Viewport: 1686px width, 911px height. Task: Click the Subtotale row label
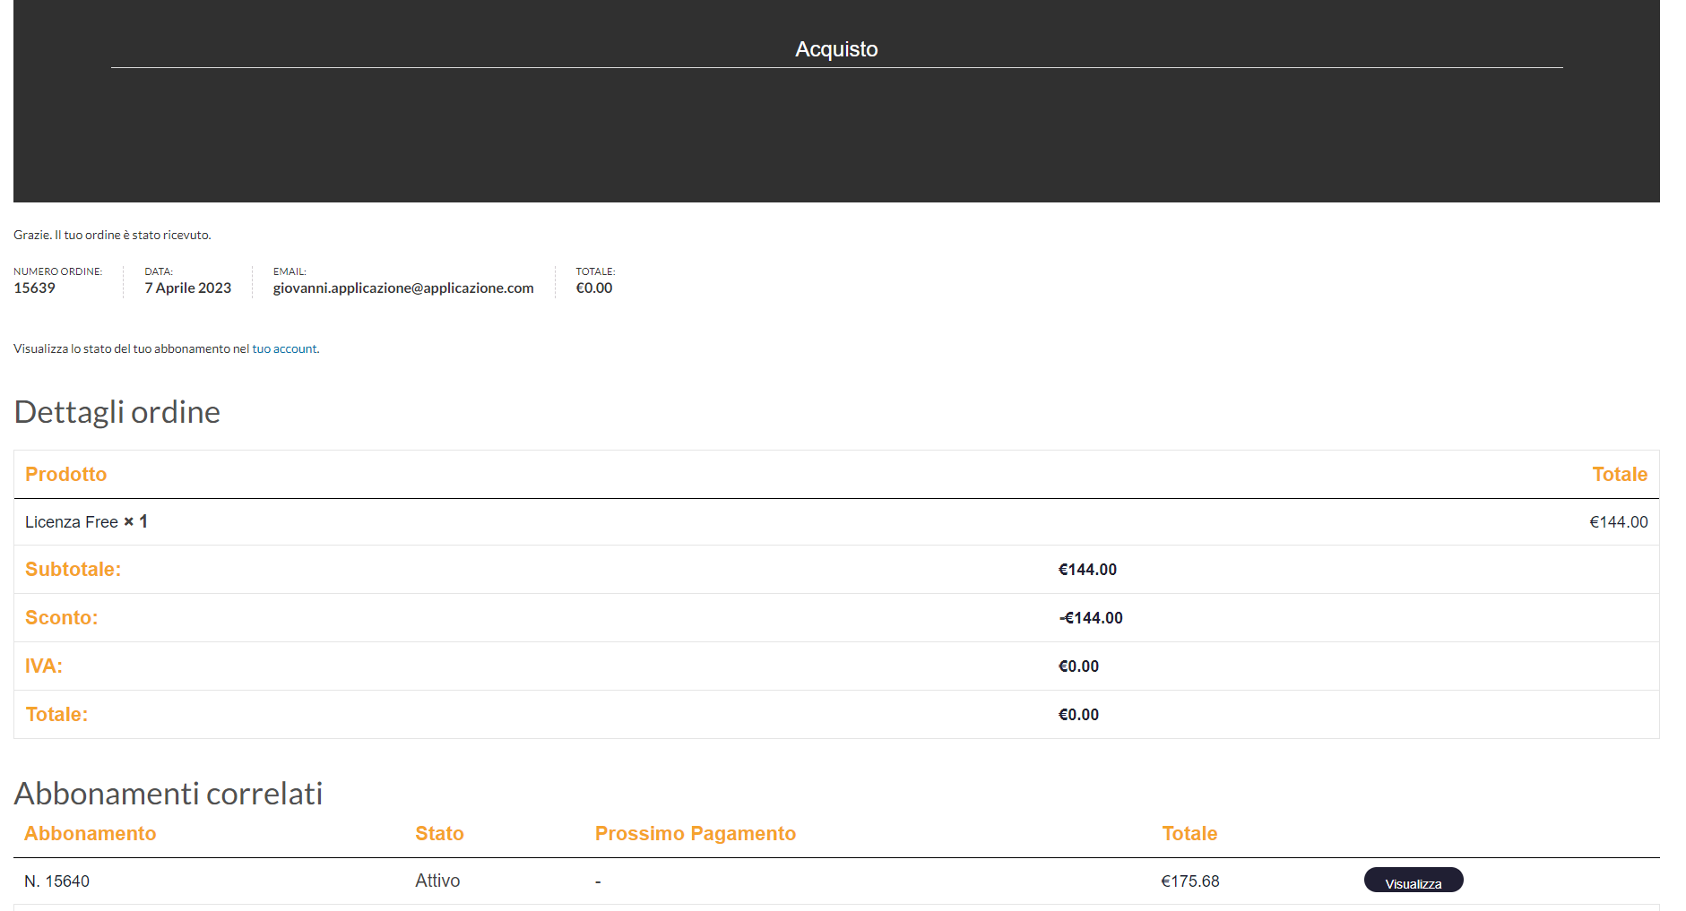coord(73,570)
